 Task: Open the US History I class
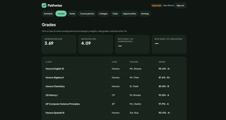(x=52, y=95)
